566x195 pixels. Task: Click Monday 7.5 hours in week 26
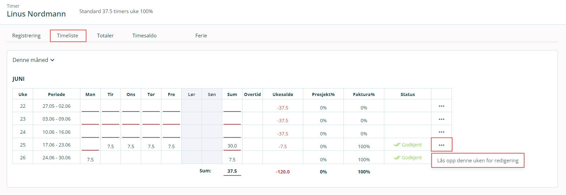tap(90, 160)
